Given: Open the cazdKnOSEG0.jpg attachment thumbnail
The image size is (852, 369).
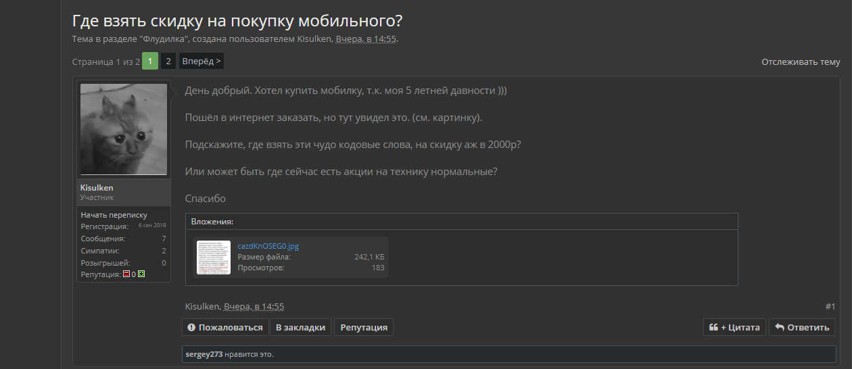Looking at the screenshot, I should pyautogui.click(x=214, y=257).
